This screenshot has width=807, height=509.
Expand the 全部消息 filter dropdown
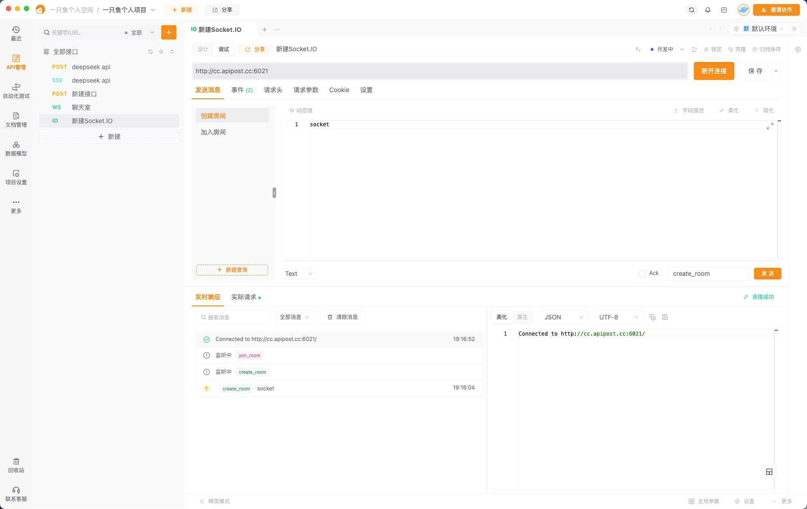point(295,317)
